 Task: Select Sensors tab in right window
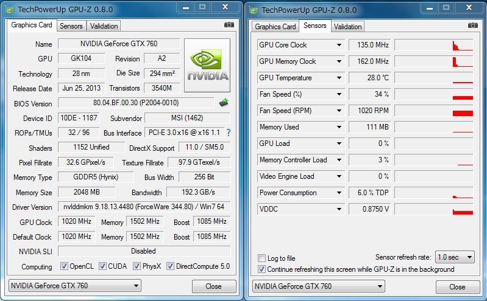point(315,26)
